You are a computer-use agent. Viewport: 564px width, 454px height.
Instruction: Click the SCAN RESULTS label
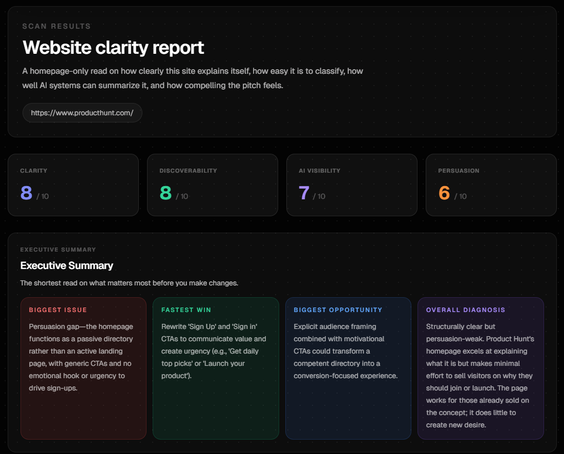(56, 26)
